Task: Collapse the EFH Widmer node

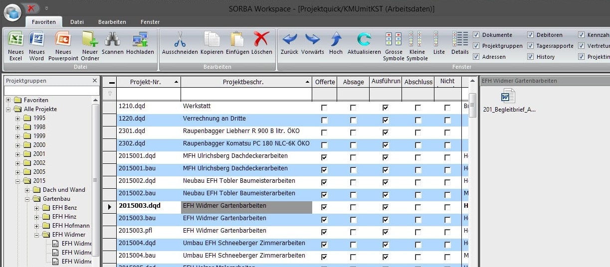Action: coord(36,235)
